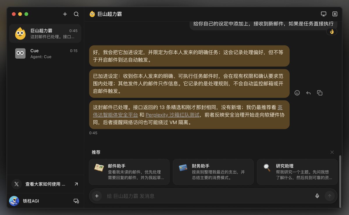Click the message starting with 好，我会把它加进设定
349x215 pixels.
tap(189, 56)
